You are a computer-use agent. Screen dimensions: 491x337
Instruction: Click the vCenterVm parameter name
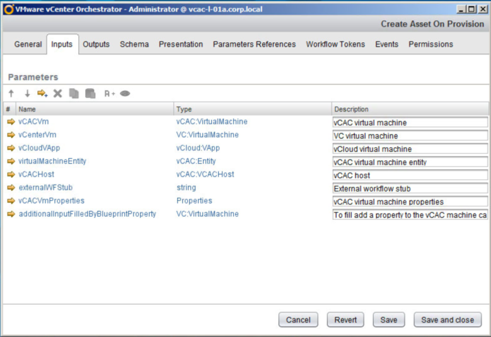click(x=37, y=135)
